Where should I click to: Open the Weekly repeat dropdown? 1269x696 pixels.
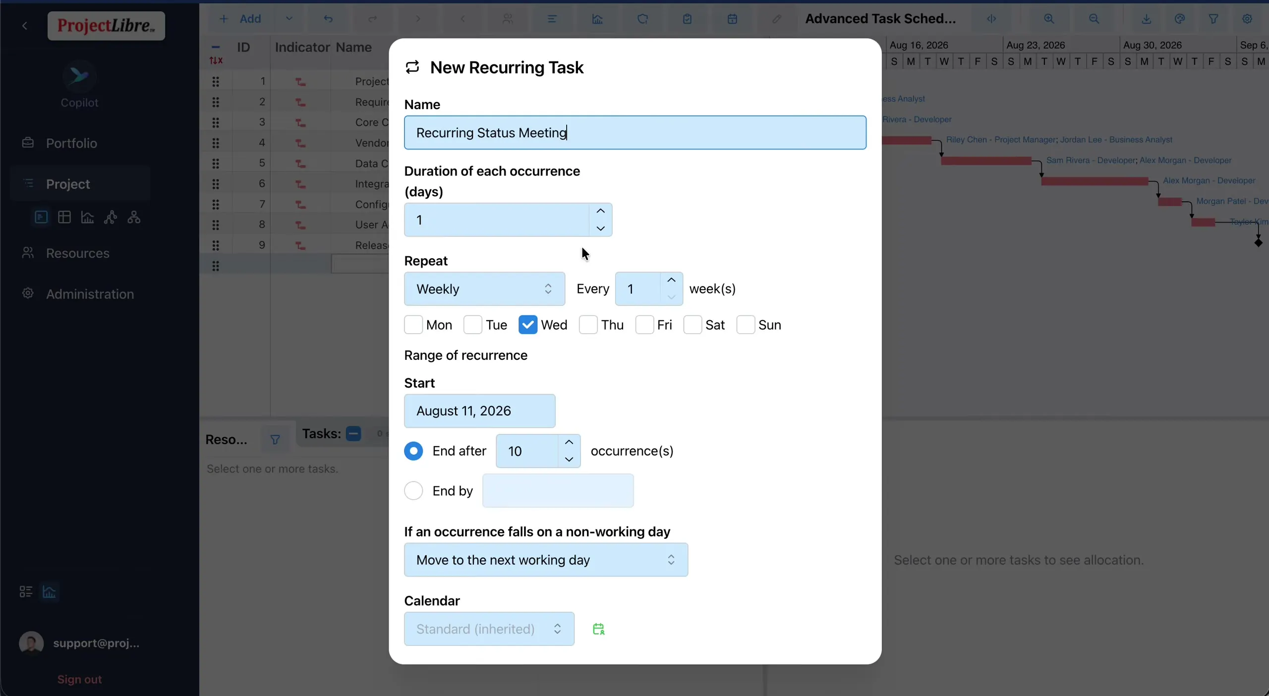tap(484, 289)
